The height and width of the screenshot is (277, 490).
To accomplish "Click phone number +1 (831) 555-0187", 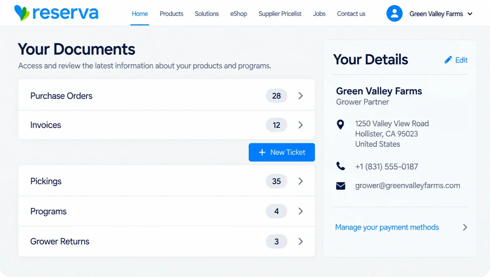I will click(386, 166).
